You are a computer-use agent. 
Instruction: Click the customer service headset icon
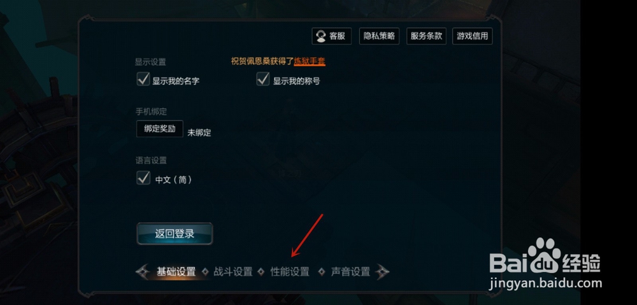pos(320,36)
